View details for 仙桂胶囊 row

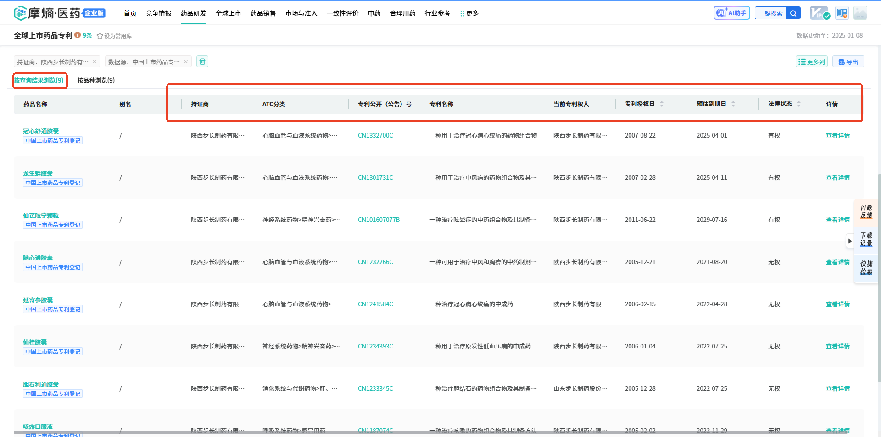pyautogui.click(x=838, y=346)
